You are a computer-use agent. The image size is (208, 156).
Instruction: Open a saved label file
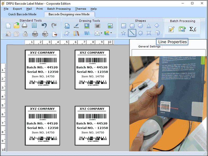17,25
